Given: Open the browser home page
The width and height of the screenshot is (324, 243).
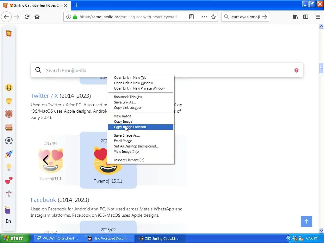Looking at the screenshot, I should click(x=37, y=17).
